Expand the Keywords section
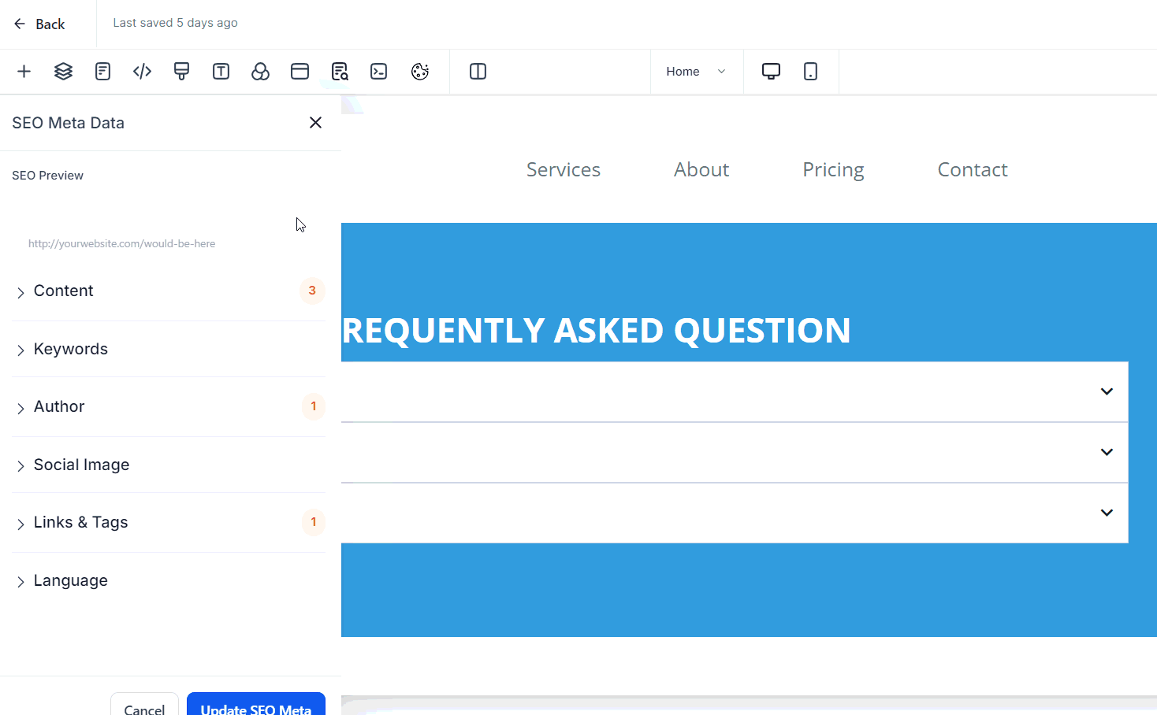1157x715 pixels. pyautogui.click(x=71, y=349)
